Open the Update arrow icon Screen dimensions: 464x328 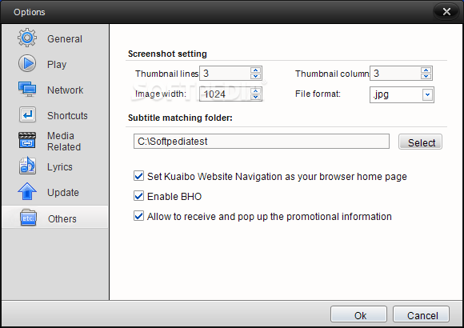pyautogui.click(x=27, y=191)
